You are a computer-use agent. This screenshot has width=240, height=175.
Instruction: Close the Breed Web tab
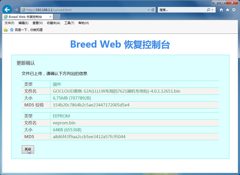pyautogui.click(x=50, y=17)
